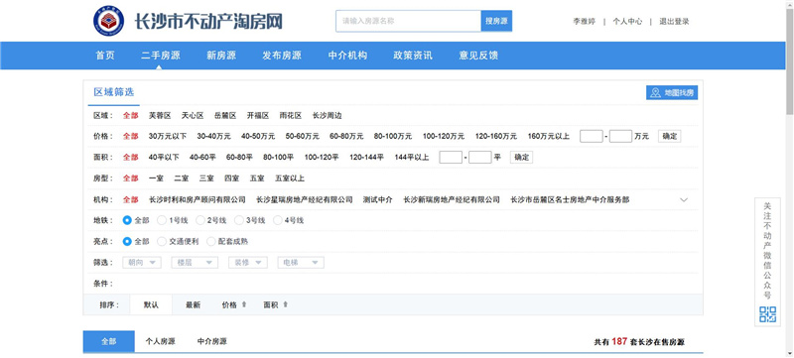Select the 地铁 全部 radio button
The width and height of the screenshot is (794, 358).
click(127, 220)
